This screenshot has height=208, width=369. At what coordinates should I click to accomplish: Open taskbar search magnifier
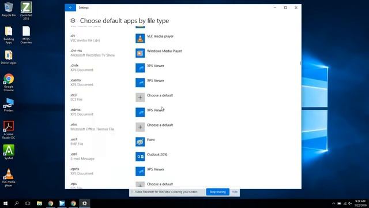coord(17,203)
